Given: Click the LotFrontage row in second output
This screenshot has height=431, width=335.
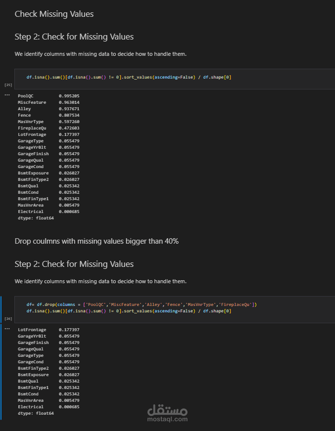Looking at the screenshot, I should pyautogui.click(x=48, y=330).
